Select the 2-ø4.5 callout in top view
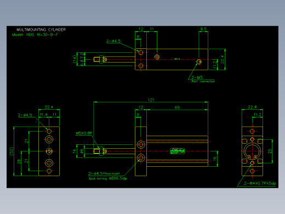The height and width of the screenshot is (214, 285). (113, 41)
